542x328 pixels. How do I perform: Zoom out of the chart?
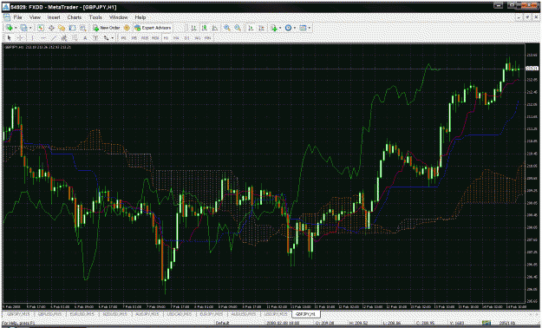[238, 28]
